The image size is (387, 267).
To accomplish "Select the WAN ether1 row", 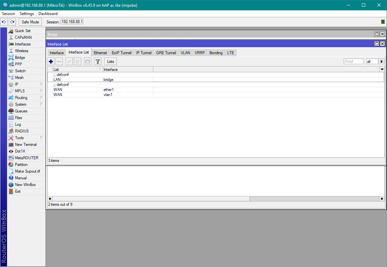I will [216, 90].
